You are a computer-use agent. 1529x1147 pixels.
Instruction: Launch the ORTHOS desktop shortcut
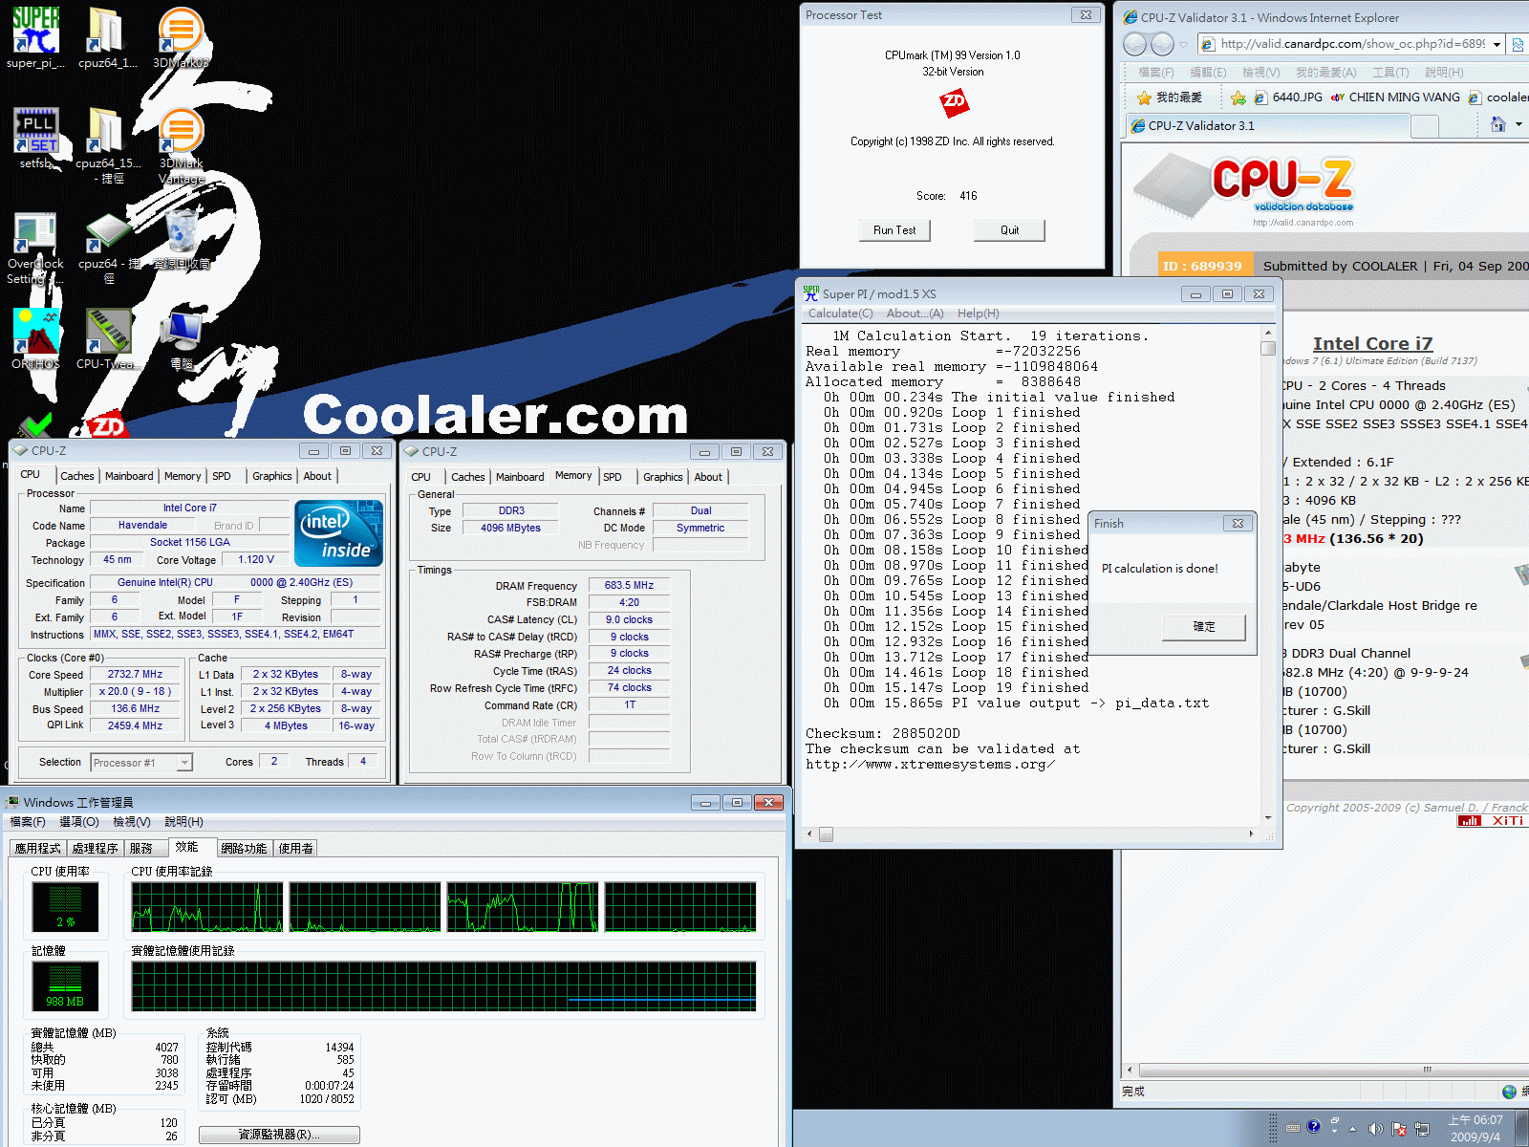[x=36, y=339]
